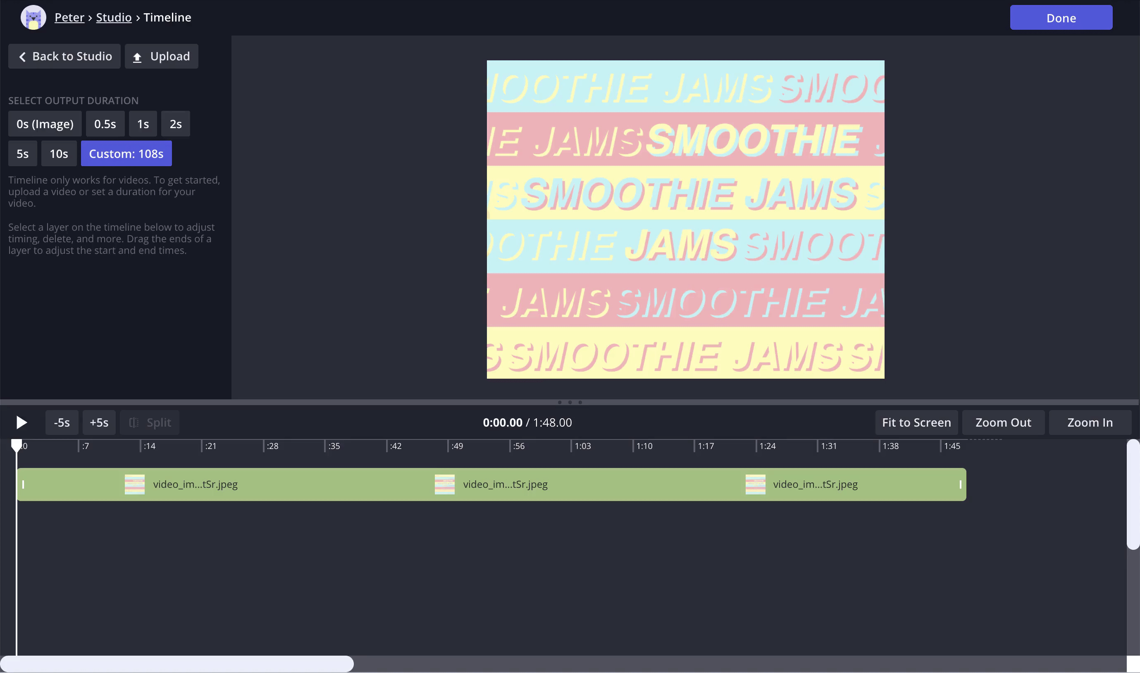1140x673 pixels.
Task: Click the Split tool
Action: point(150,422)
